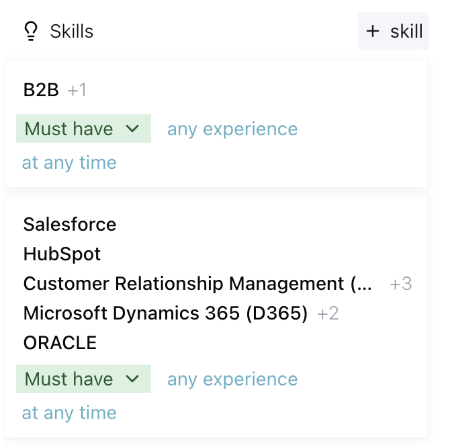The height and width of the screenshot is (448, 450).
Task: Open Must have dropdown below ORACLE
Action: click(x=83, y=379)
